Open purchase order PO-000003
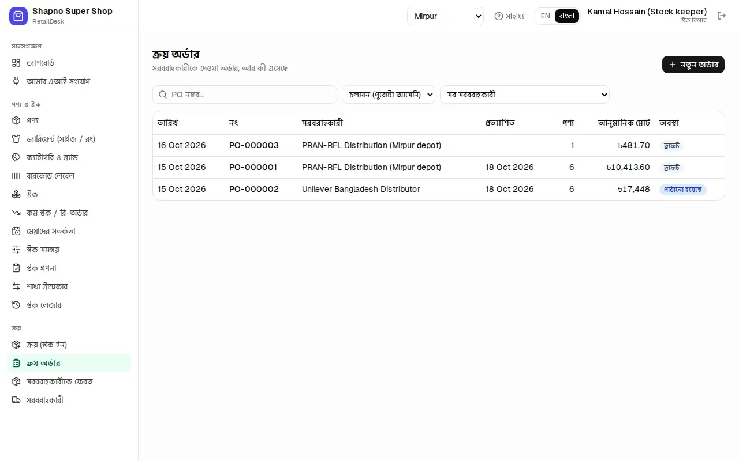This screenshot has width=739, height=461. (254, 145)
